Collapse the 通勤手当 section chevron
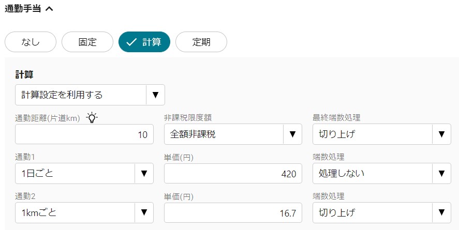 coord(49,9)
